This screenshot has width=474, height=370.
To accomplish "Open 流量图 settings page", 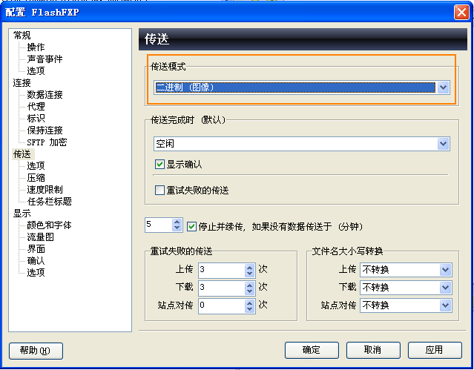I will pyautogui.click(x=40, y=237).
